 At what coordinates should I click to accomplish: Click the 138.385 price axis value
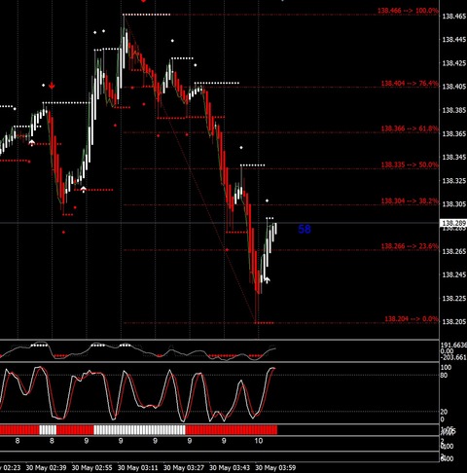454,110
